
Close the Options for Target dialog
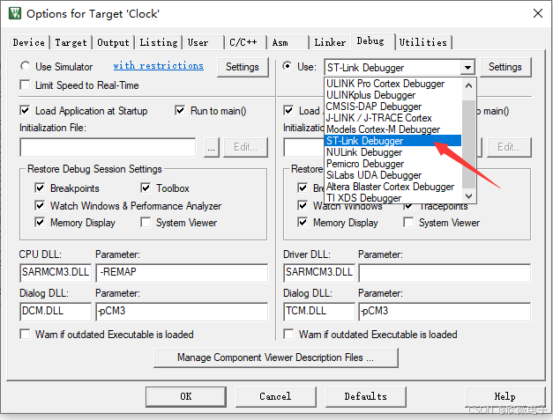538,13
